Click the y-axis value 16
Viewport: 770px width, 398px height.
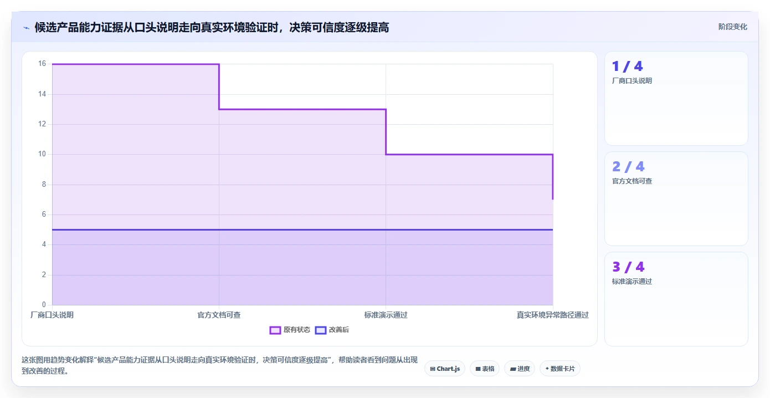(x=42, y=64)
